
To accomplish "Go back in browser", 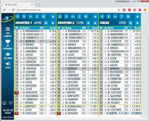I will (4, 10).
